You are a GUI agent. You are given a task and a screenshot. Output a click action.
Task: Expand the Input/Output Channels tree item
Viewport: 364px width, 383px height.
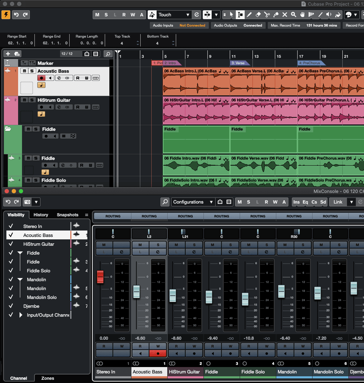21,315
